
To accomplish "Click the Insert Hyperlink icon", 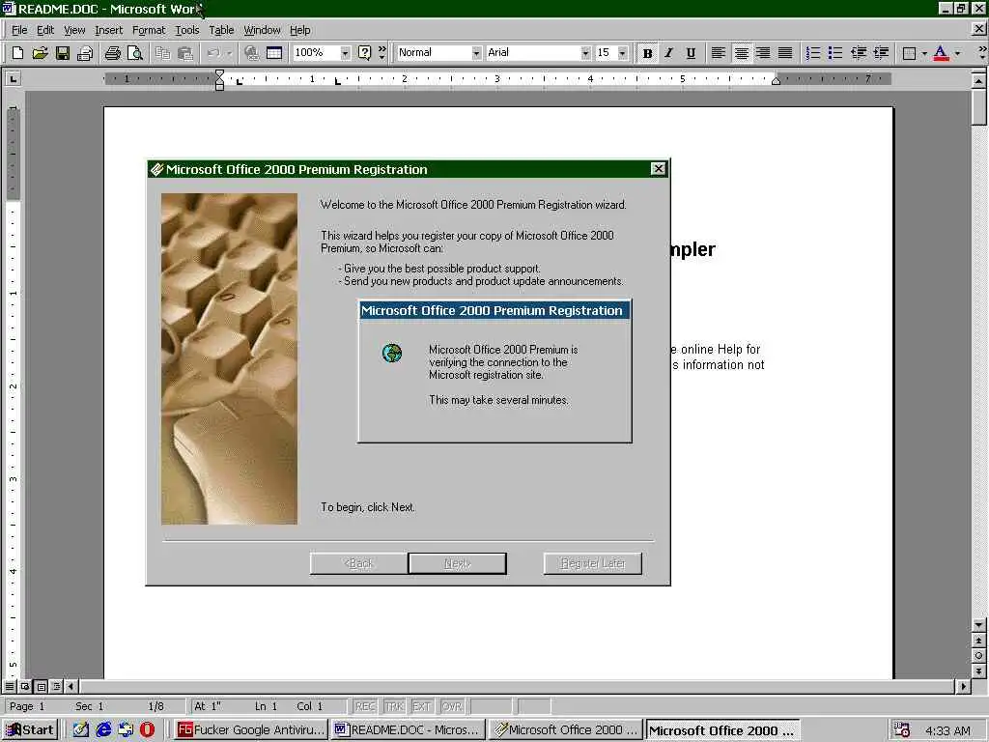I will (x=252, y=53).
